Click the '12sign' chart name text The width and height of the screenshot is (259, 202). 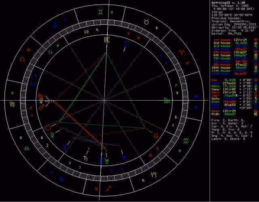[x=217, y=12]
